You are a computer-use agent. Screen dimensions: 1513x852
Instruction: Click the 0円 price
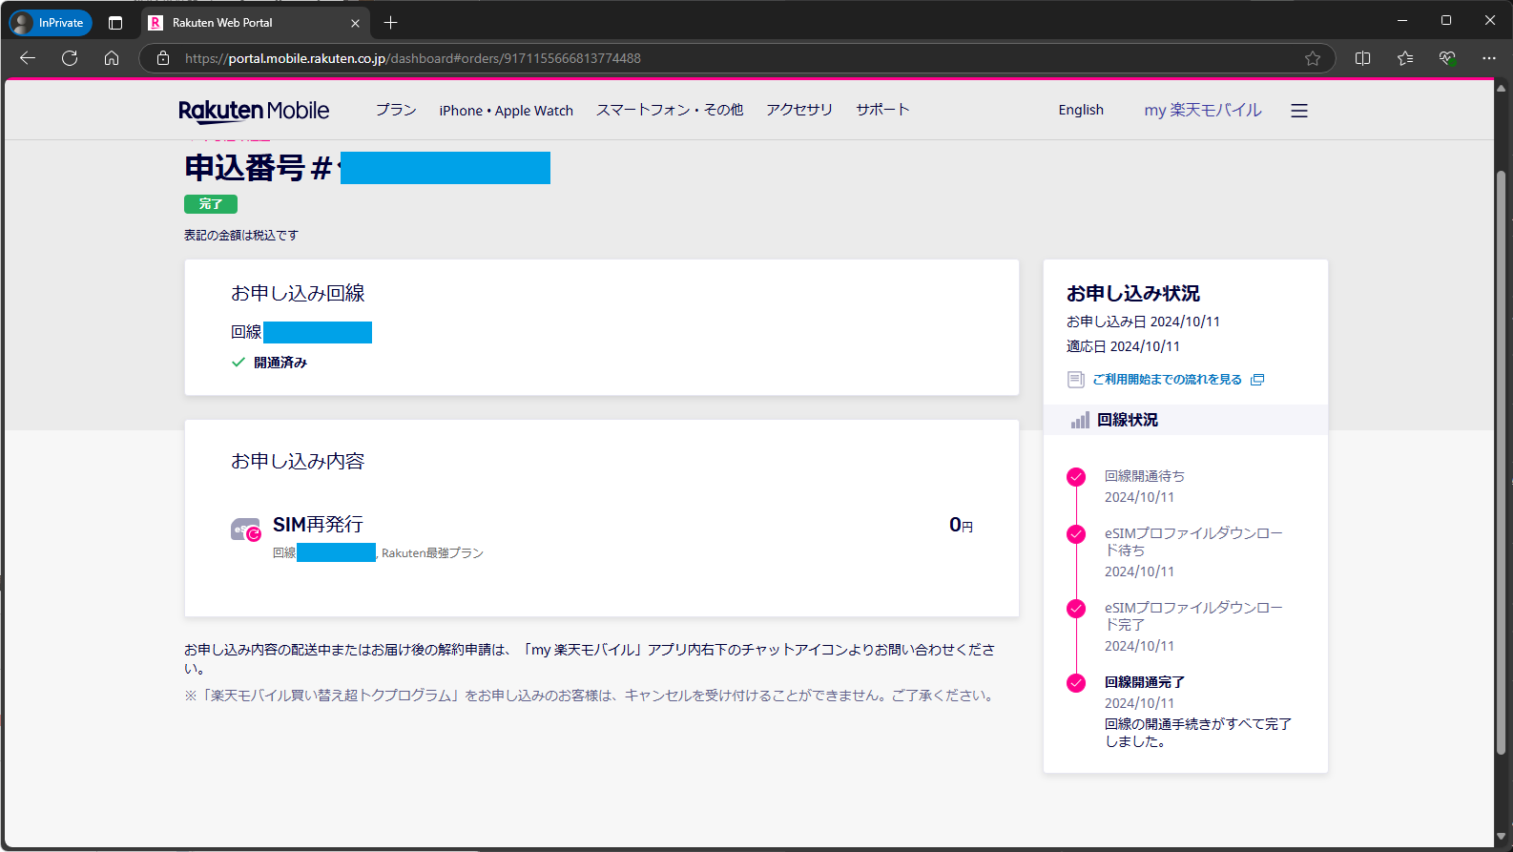(x=961, y=525)
